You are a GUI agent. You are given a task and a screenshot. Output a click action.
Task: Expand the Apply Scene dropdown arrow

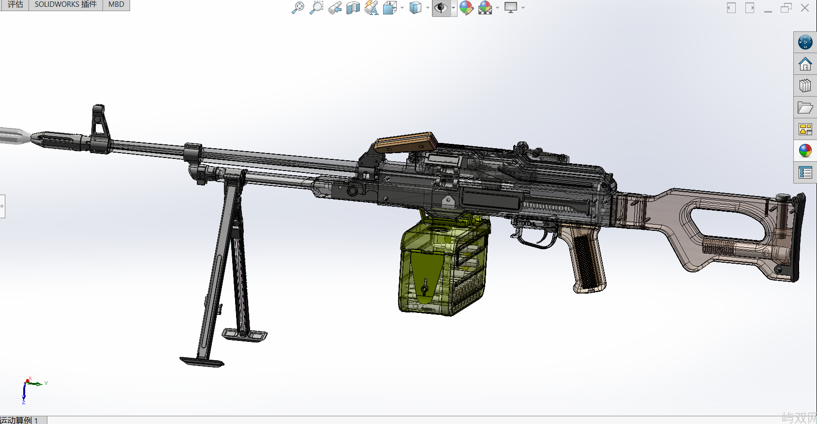click(x=497, y=8)
